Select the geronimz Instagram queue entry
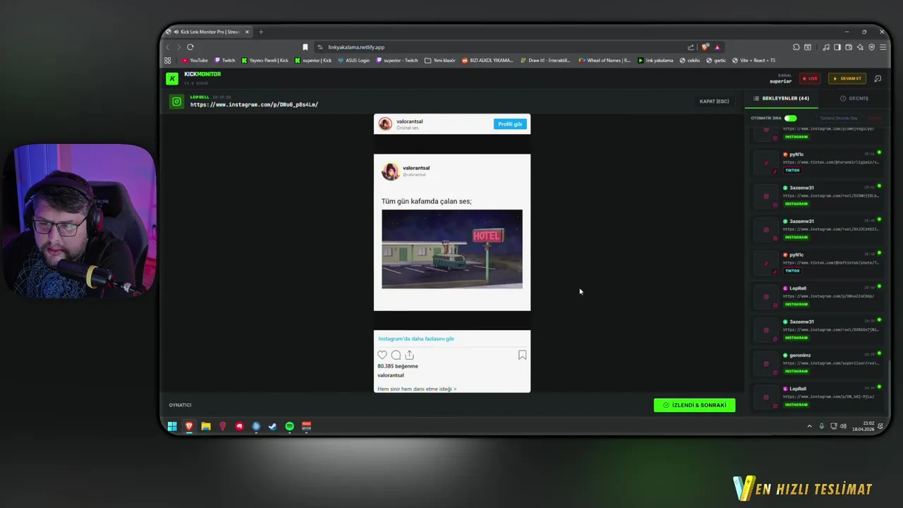This screenshot has height=508, width=903. pyautogui.click(x=818, y=363)
